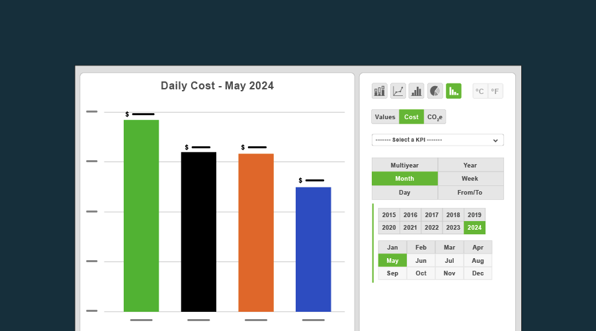This screenshot has width=596, height=331.
Task: Pick the month Feb
Action: (x=421, y=248)
